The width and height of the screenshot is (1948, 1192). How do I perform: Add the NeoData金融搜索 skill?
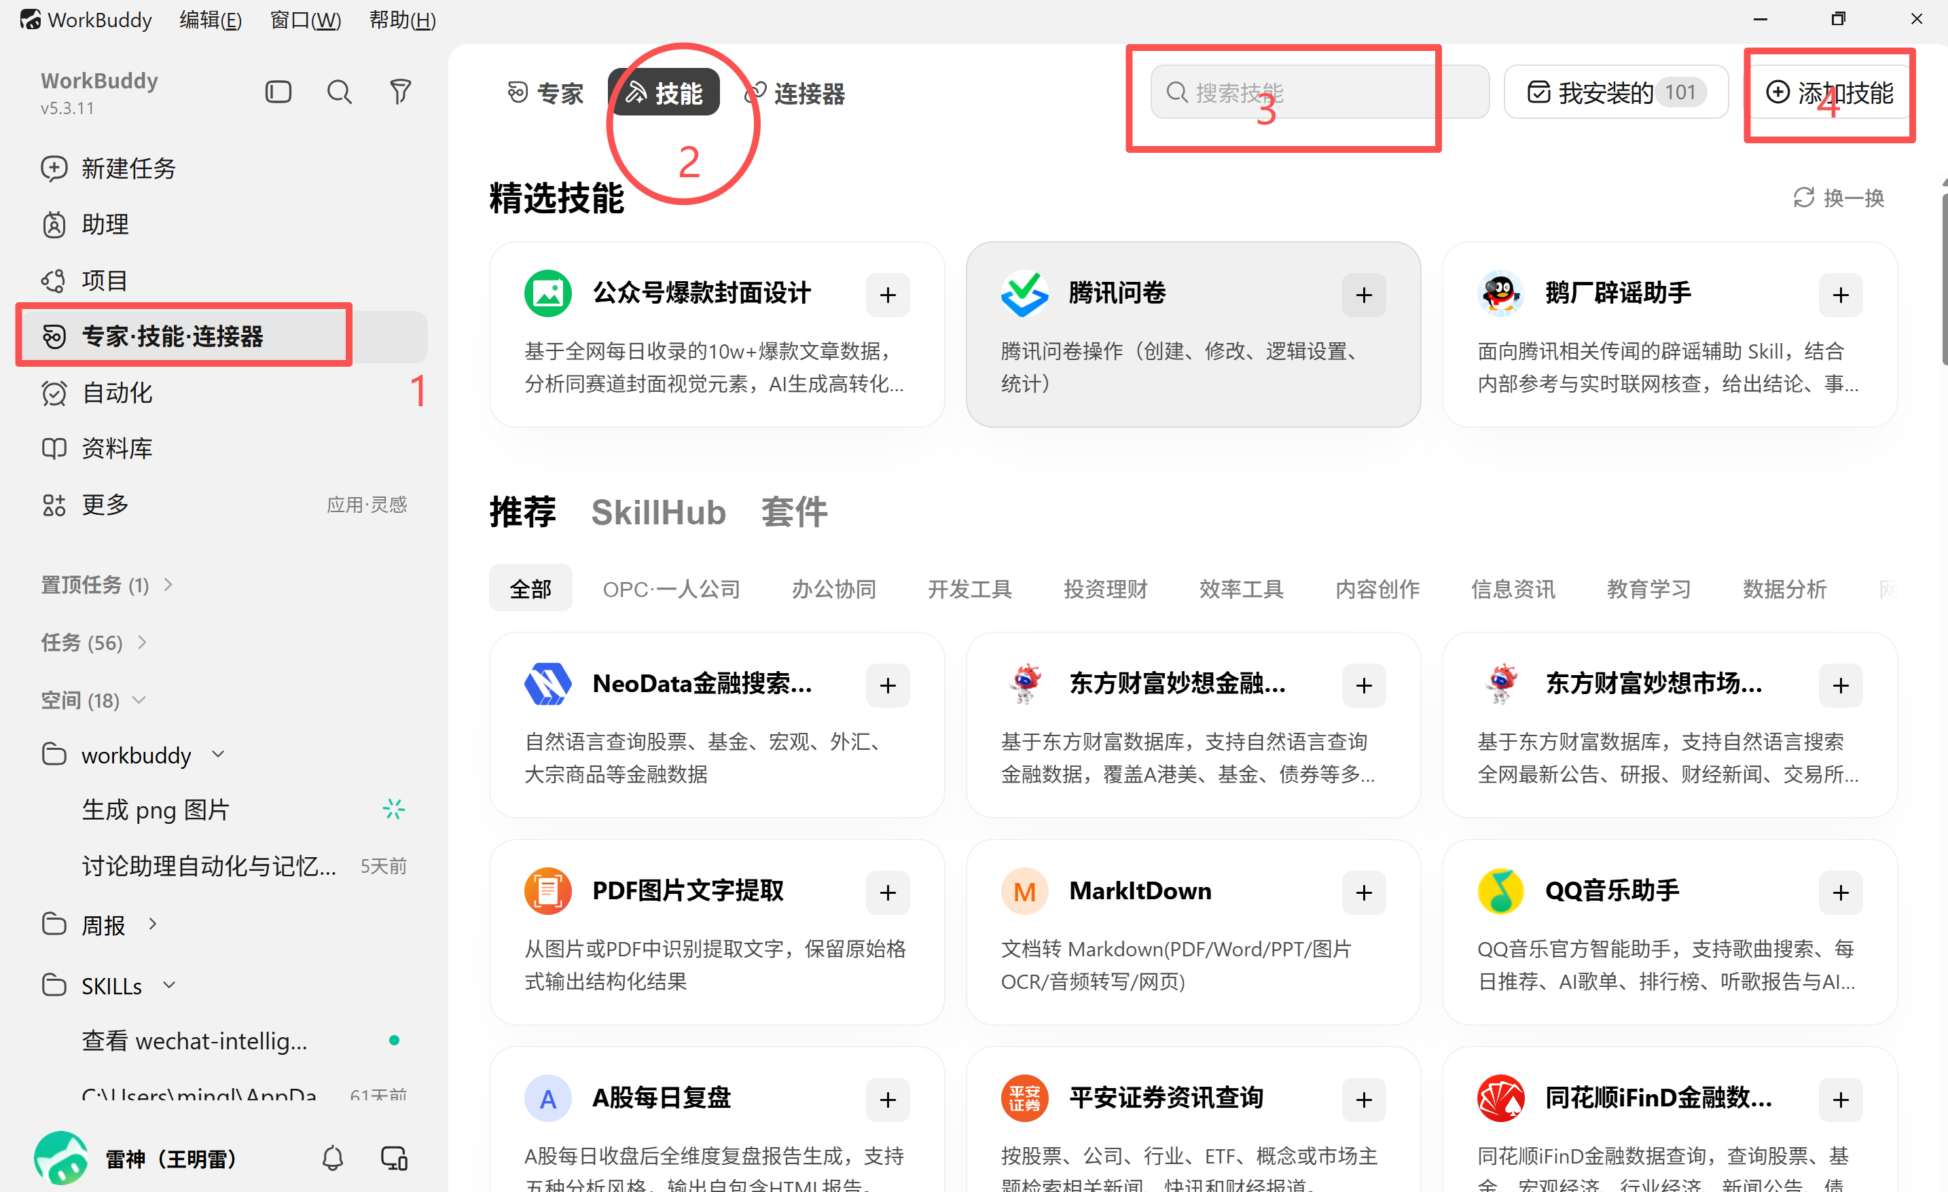(x=888, y=685)
